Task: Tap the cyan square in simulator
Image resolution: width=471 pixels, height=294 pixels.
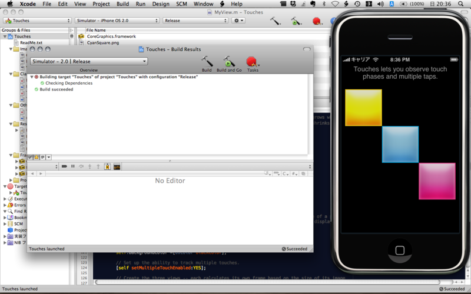Action: 400,145
